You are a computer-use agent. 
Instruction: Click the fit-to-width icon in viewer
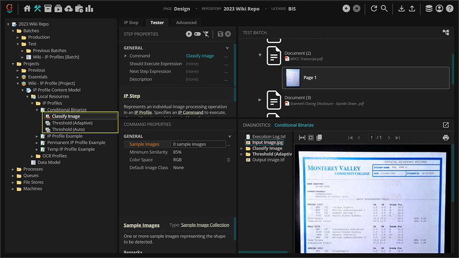(302, 137)
